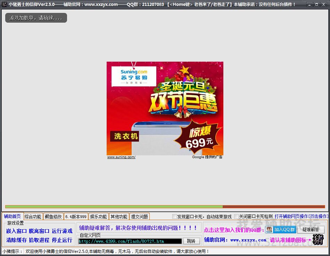Click the status bar welcome message text
330x256 pixels.
pyautogui.click(x=117, y=251)
